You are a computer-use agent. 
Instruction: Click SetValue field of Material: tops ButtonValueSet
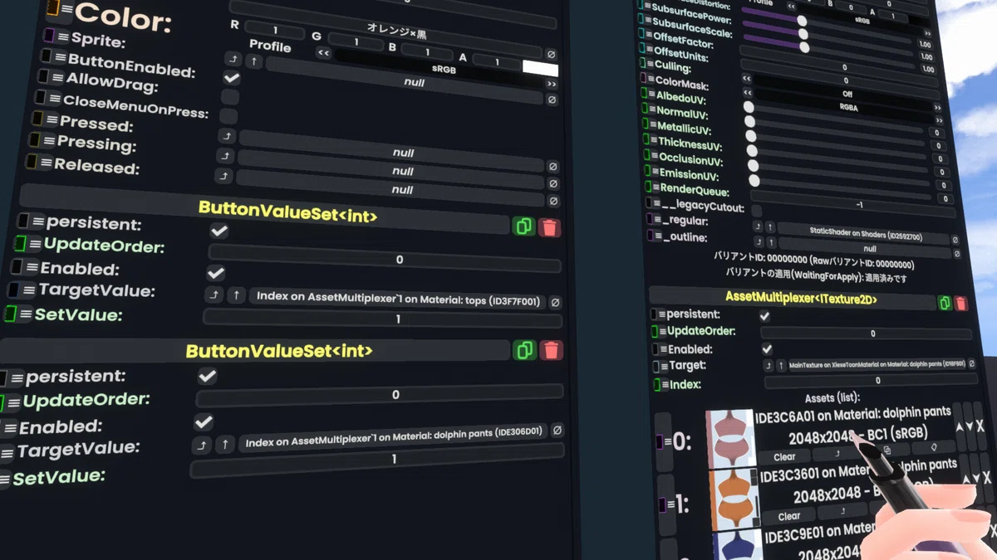tap(383, 319)
